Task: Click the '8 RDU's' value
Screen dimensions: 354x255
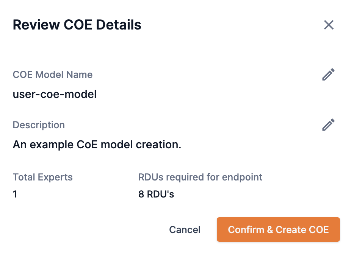Action: (156, 194)
